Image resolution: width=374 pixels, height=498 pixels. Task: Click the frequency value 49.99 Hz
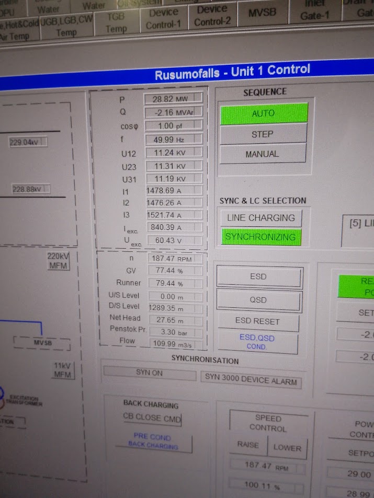[174, 140]
